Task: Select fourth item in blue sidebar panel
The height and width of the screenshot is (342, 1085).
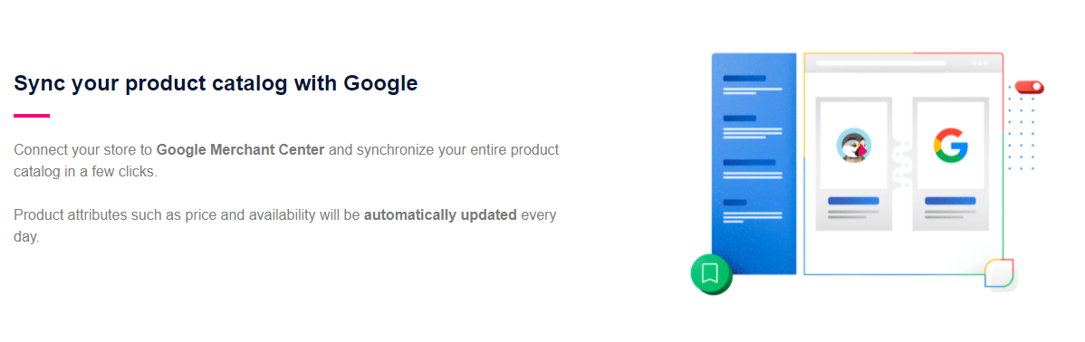Action: point(753,212)
